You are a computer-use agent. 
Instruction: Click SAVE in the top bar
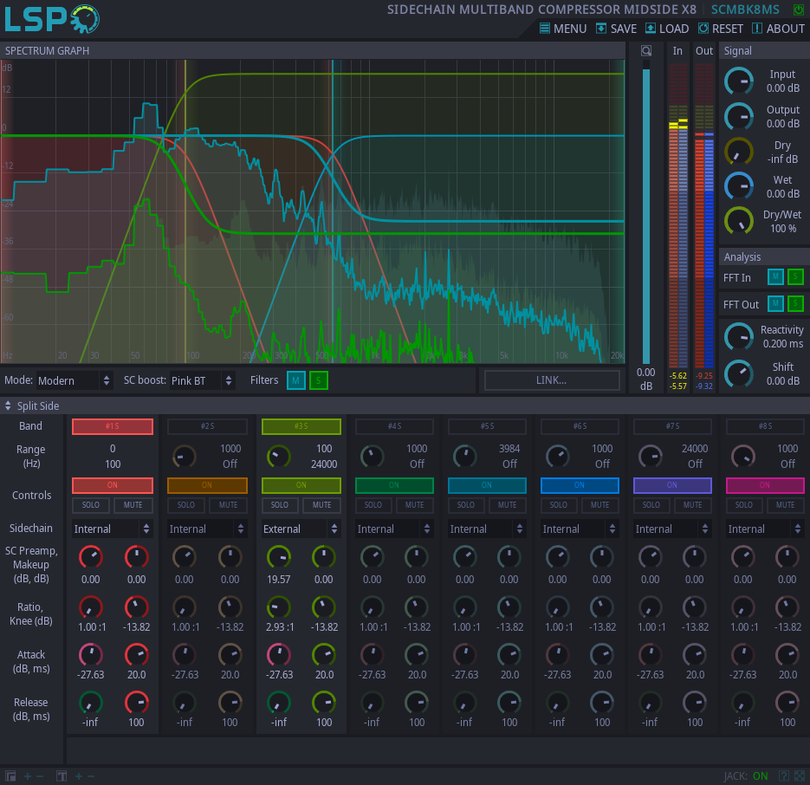click(616, 29)
